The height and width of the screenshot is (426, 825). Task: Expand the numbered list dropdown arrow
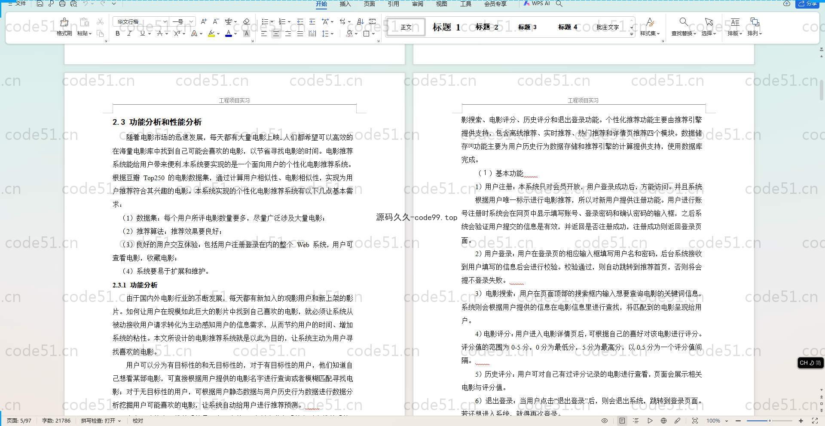point(289,21)
